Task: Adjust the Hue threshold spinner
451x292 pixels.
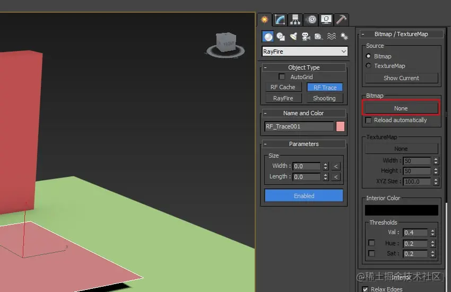Action: [x=433, y=244]
